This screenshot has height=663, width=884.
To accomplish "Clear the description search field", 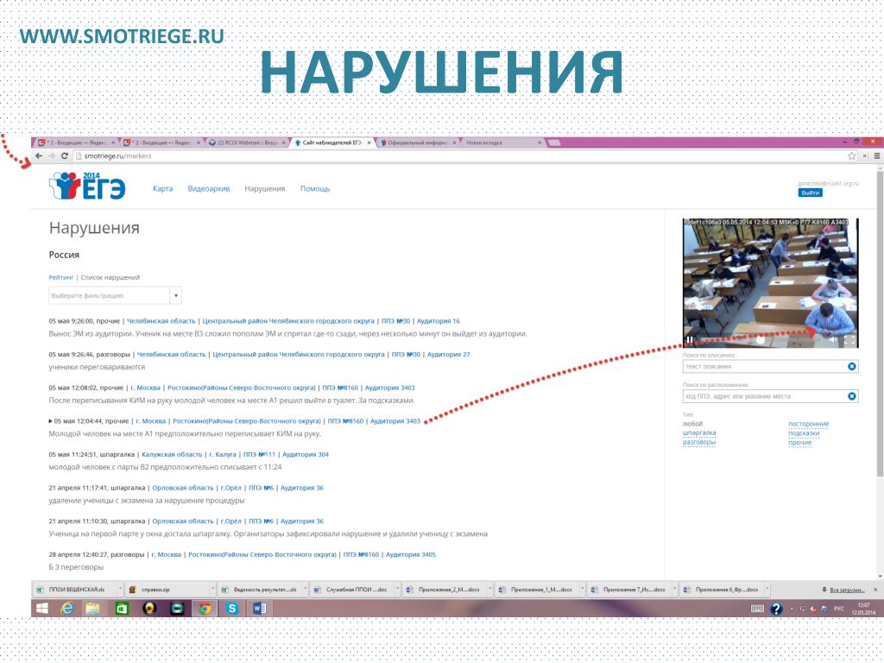I will [852, 366].
